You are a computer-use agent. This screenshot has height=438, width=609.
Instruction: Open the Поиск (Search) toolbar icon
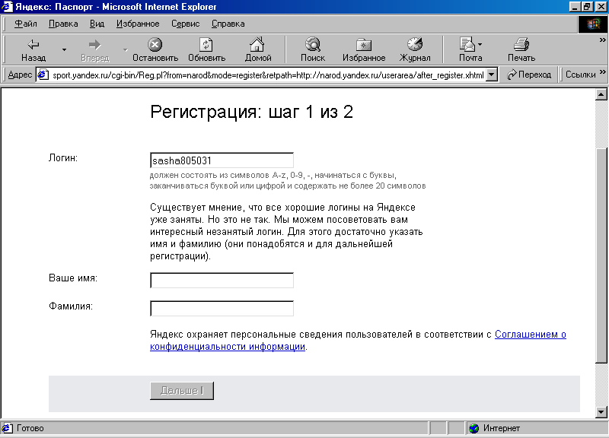coord(313,44)
